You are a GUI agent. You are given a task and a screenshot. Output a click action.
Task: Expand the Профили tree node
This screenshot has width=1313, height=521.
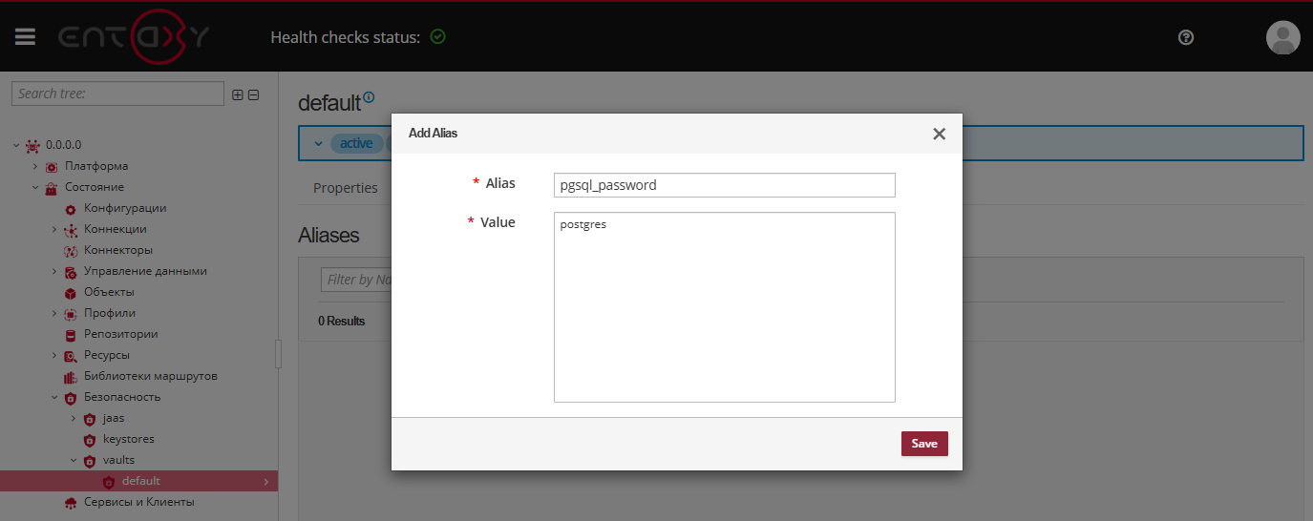click(54, 313)
